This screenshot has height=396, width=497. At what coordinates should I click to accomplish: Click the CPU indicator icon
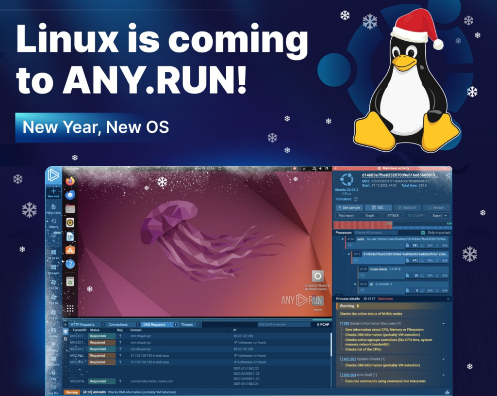click(x=356, y=199)
